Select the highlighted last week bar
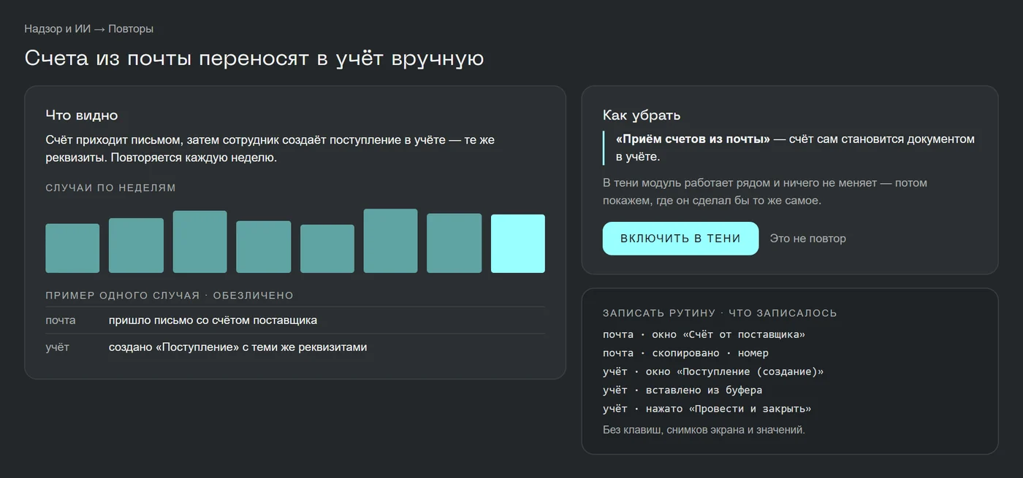This screenshot has height=478, width=1023. click(517, 244)
